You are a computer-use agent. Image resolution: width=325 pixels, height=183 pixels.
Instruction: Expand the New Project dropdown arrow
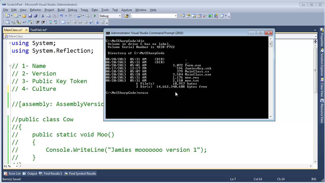[x=11, y=16]
